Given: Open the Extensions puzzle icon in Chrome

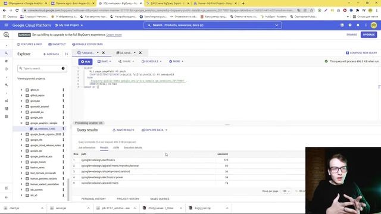Looking at the screenshot, I should coord(357,11).
